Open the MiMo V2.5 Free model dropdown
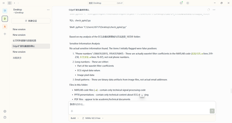232x123 pixels. click(93, 118)
